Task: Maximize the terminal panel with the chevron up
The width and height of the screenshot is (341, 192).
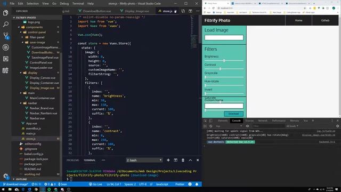Action: point(190,160)
